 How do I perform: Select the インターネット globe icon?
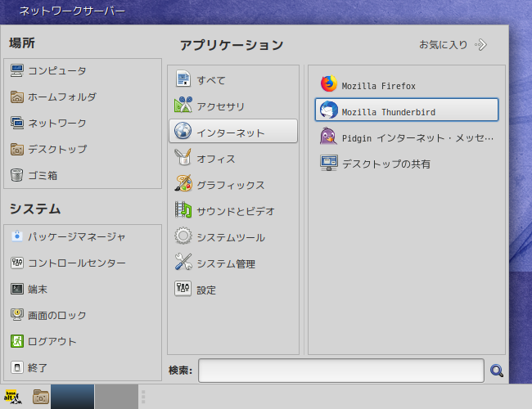click(183, 131)
